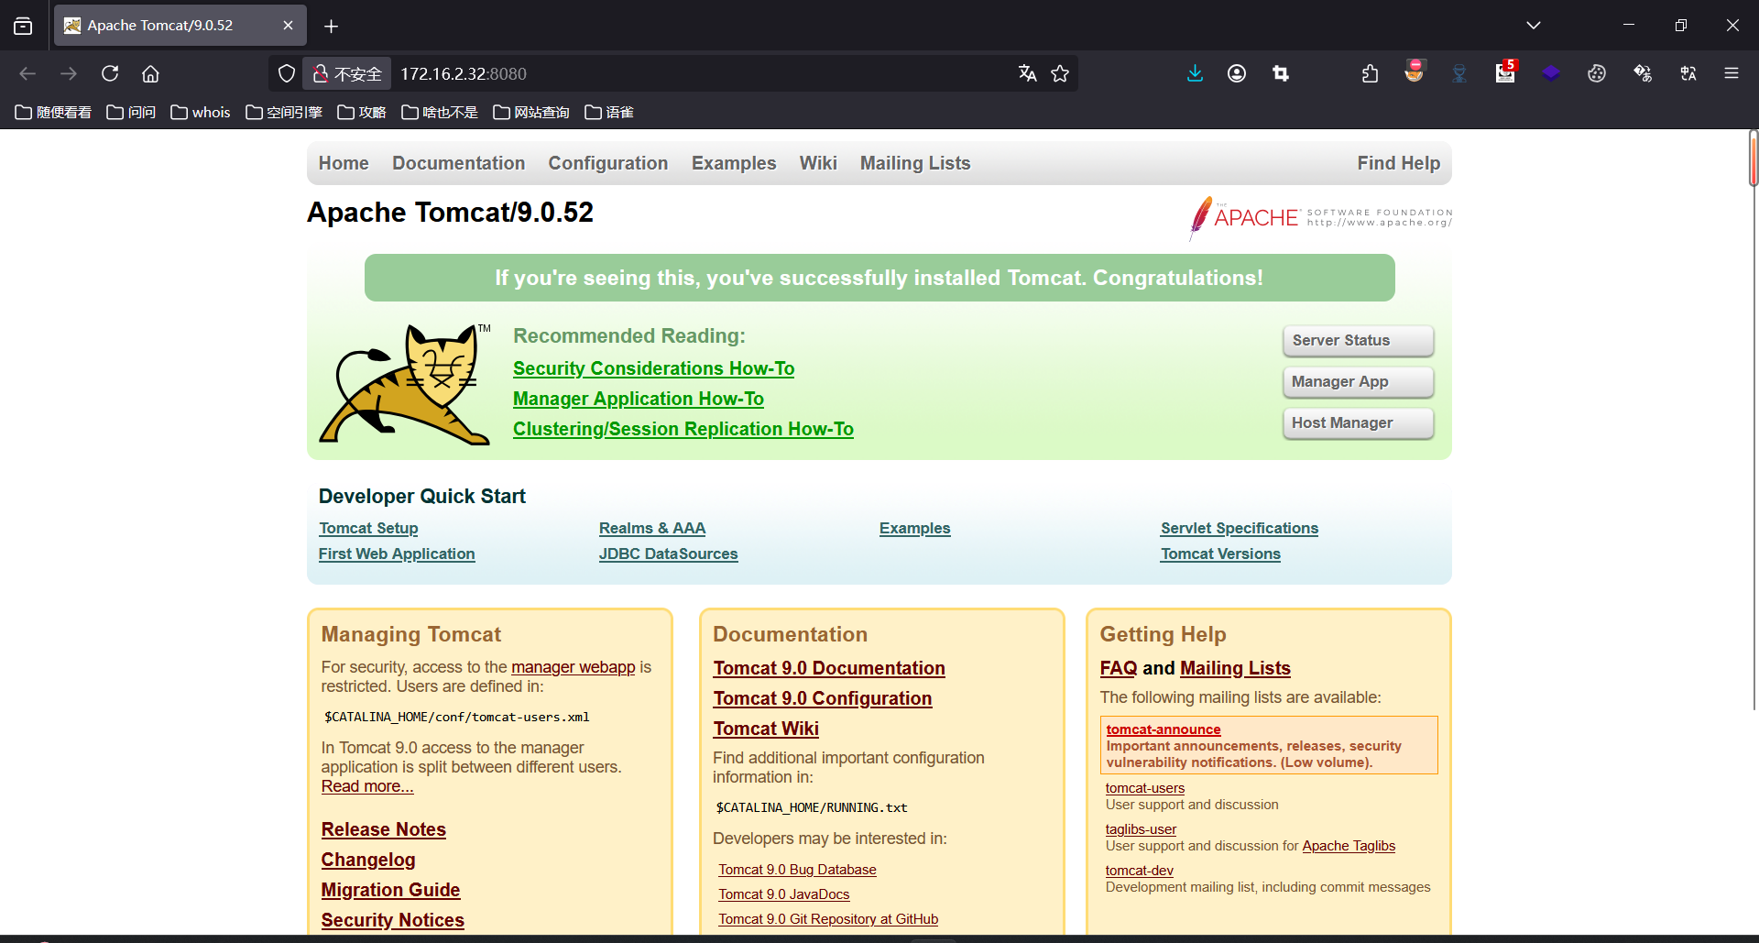Screen dimensions: 1759x943
Task: Click the purple diamond extension icon
Action: 1551,73
